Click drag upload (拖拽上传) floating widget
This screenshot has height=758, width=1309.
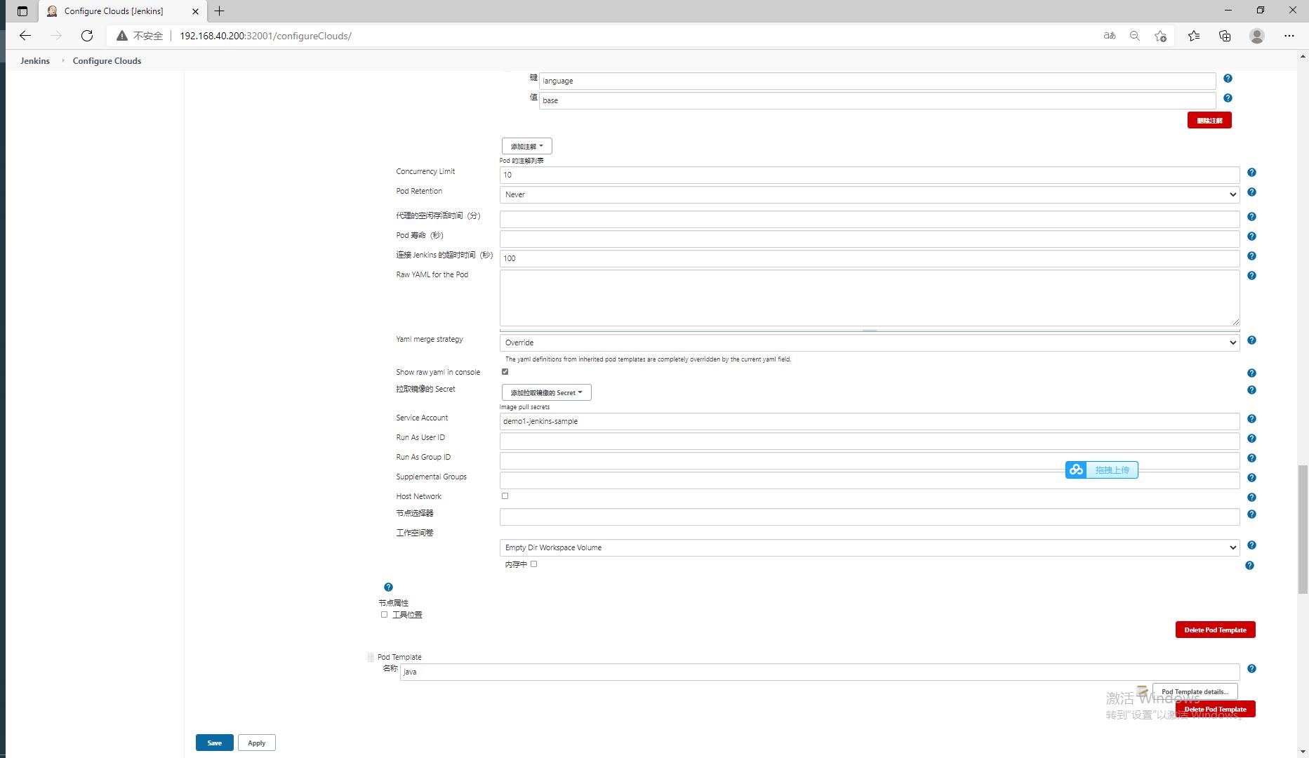tap(1101, 470)
